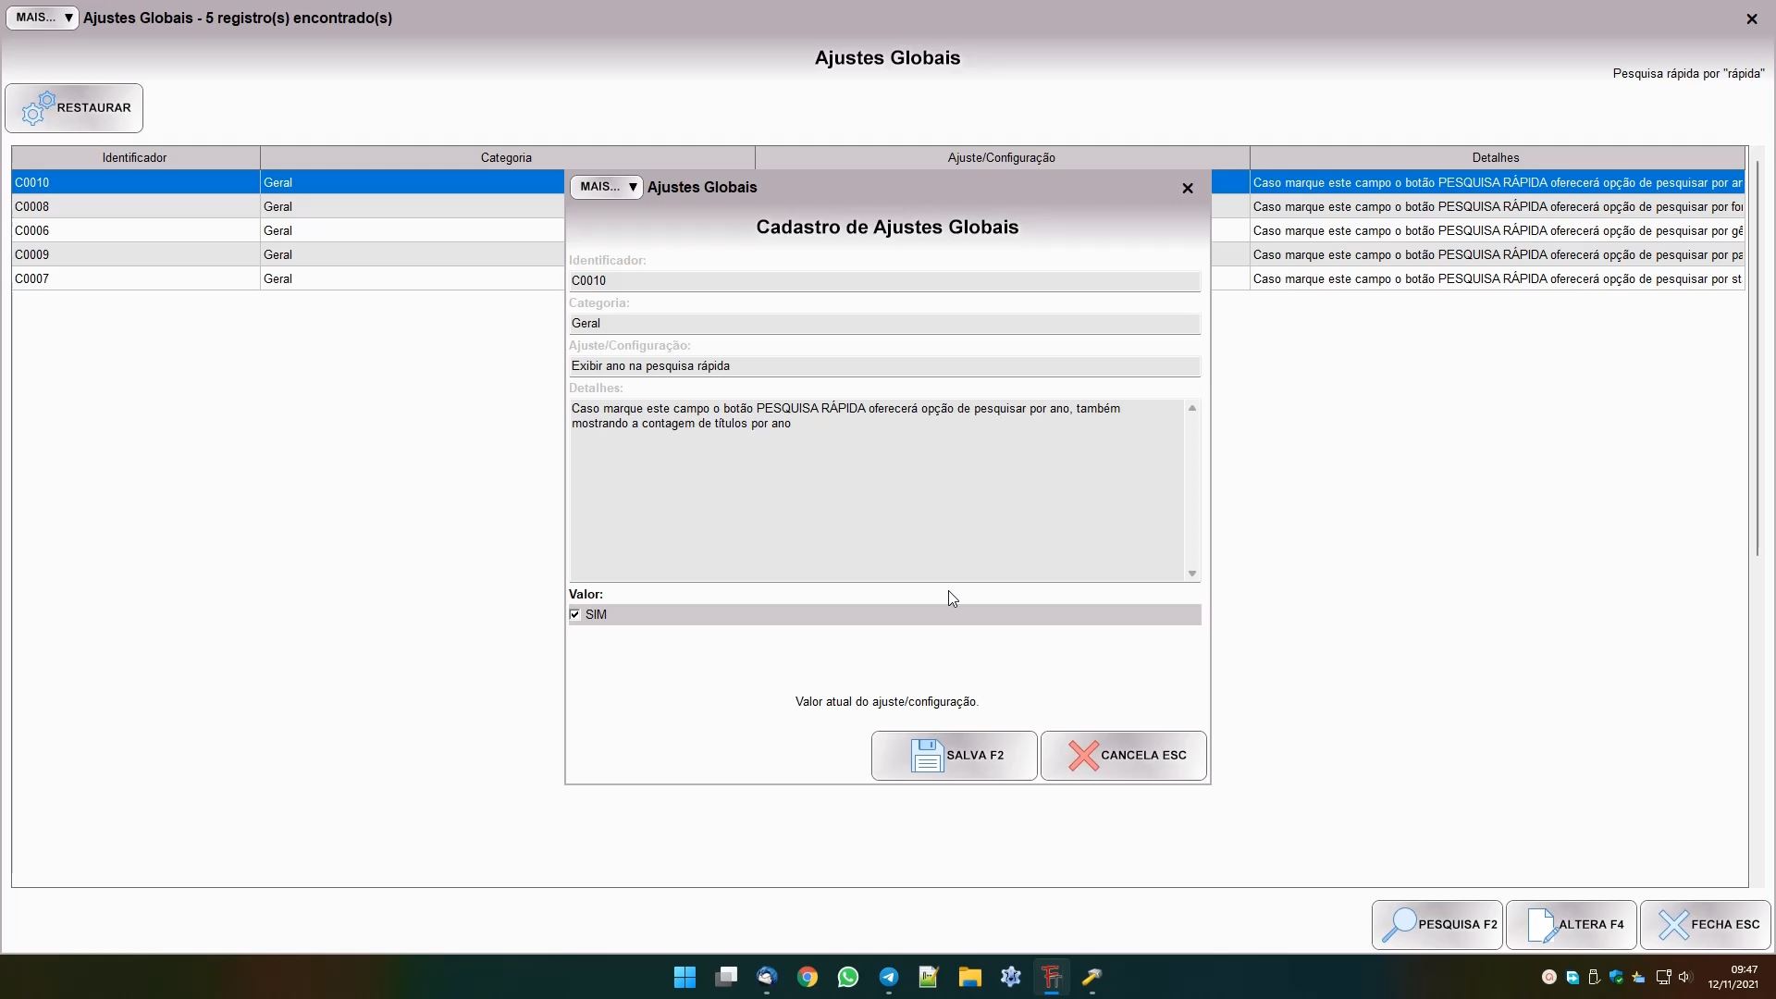
Task: Uncheck the SIM value checkbox
Action: coord(575,614)
